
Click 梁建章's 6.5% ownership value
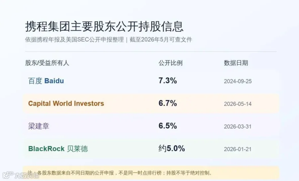click(x=168, y=126)
